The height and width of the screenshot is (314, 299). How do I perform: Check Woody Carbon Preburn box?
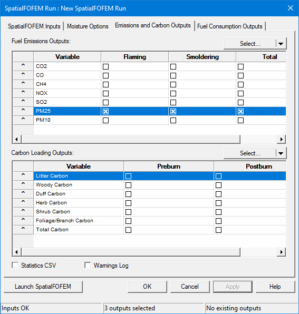128,185
